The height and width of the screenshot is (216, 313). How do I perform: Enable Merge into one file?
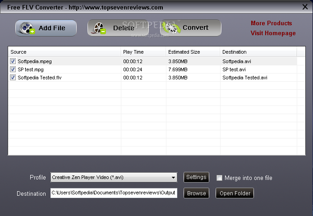tap(219, 178)
